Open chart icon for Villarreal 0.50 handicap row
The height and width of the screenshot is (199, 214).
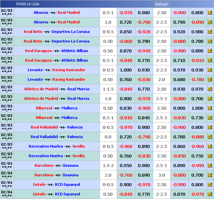pyautogui.click(x=210, y=108)
